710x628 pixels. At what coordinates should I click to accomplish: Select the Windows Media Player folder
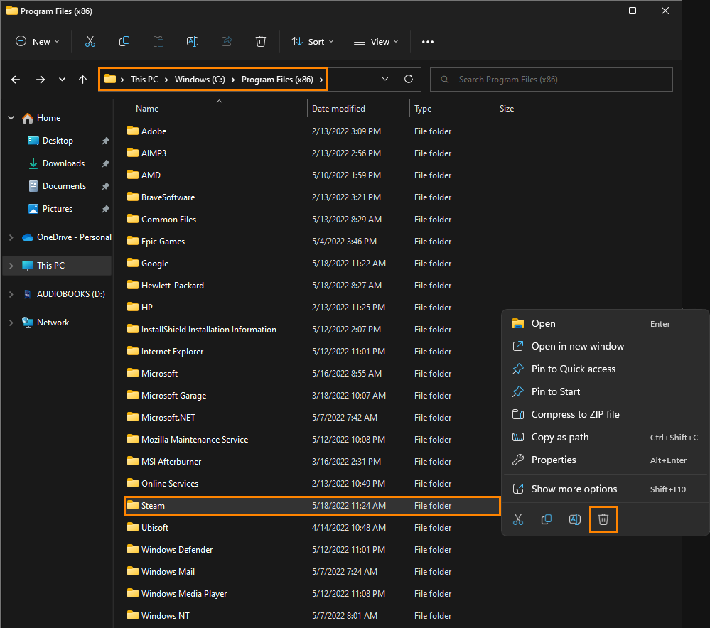[184, 594]
